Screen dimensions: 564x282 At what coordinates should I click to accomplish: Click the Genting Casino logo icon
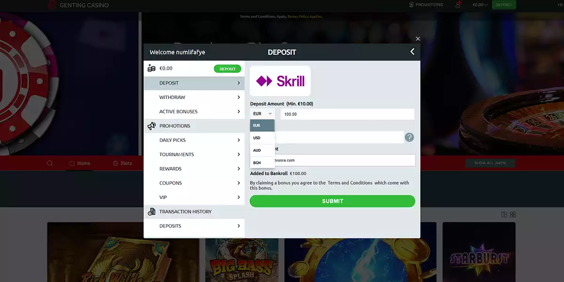(52, 5)
